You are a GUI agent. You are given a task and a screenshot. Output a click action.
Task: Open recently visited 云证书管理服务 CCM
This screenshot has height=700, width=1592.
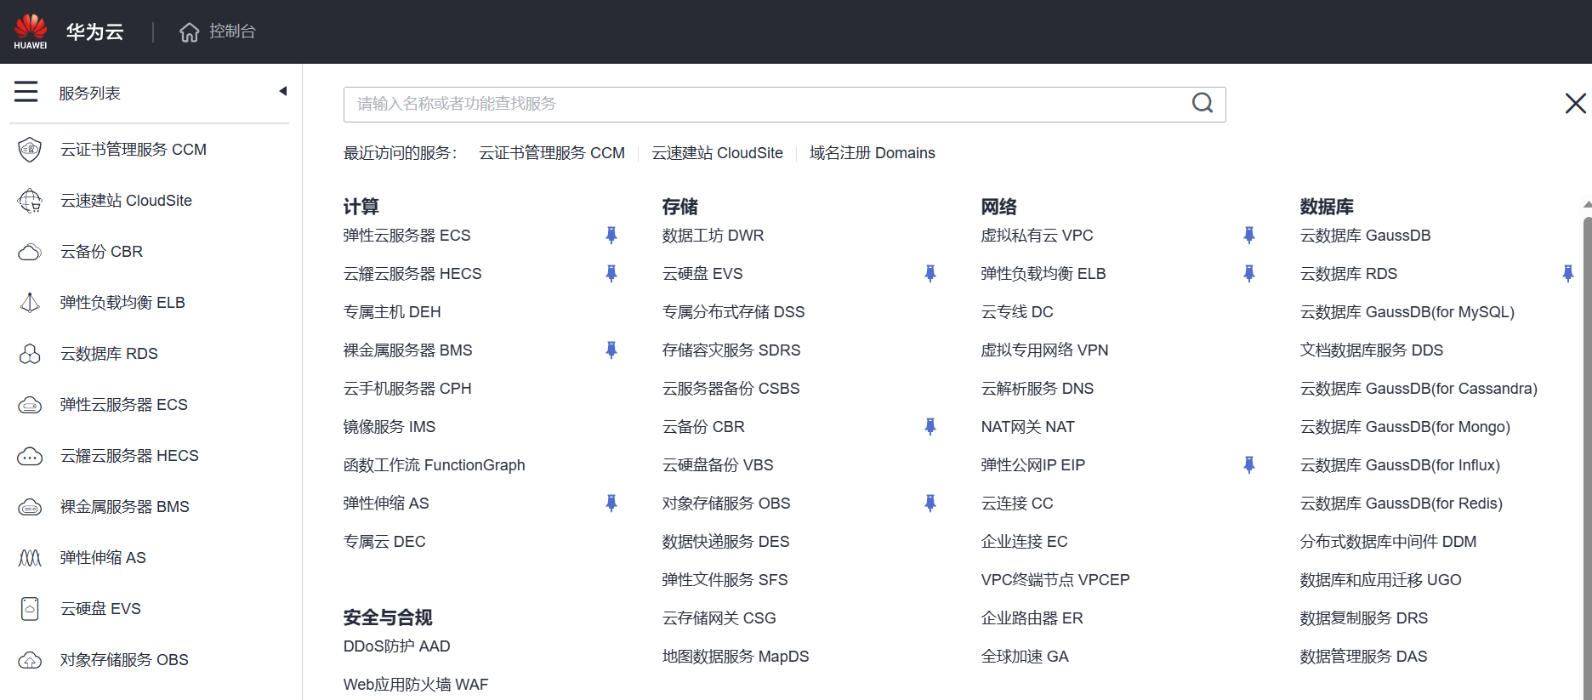click(552, 153)
